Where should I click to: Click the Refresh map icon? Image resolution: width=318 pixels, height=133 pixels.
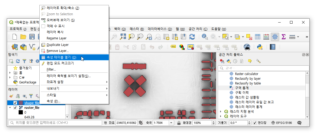tap(192, 37)
